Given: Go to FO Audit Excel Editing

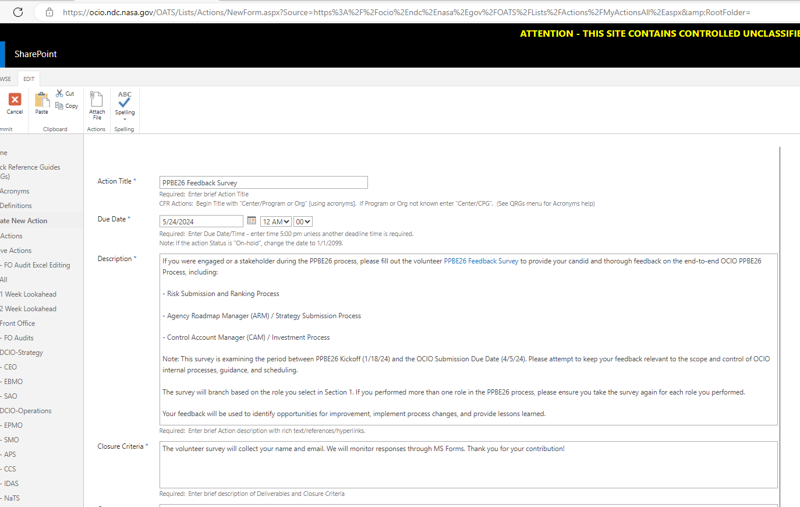Looking at the screenshot, I should click(37, 265).
